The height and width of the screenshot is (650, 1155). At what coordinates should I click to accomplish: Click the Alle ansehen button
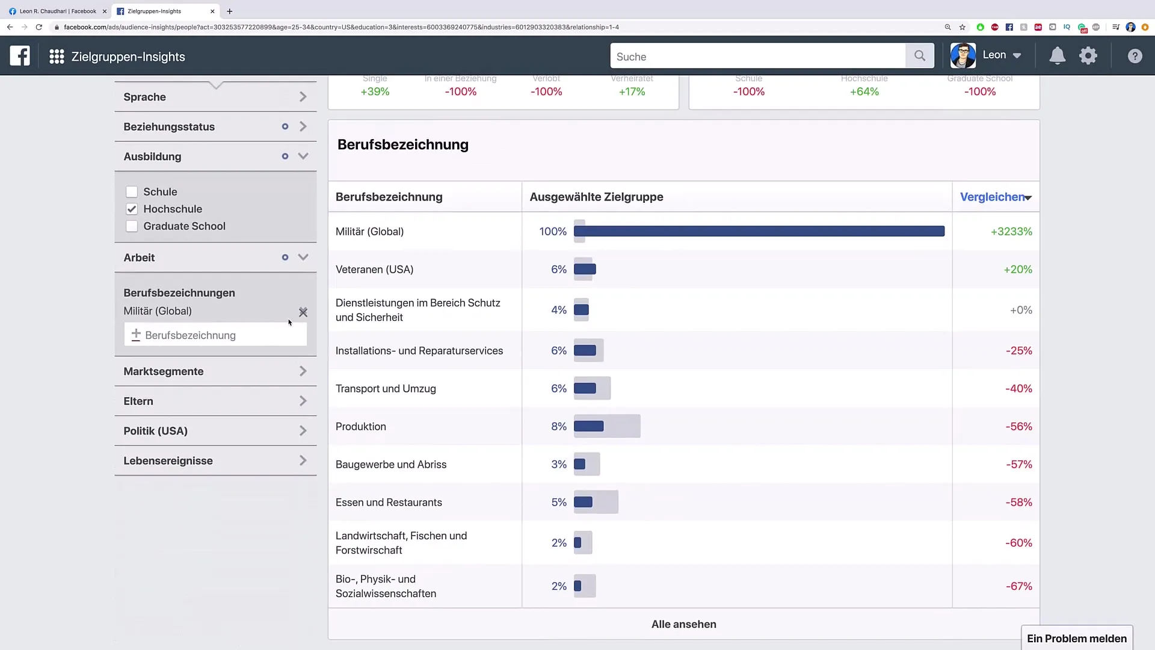tap(684, 623)
